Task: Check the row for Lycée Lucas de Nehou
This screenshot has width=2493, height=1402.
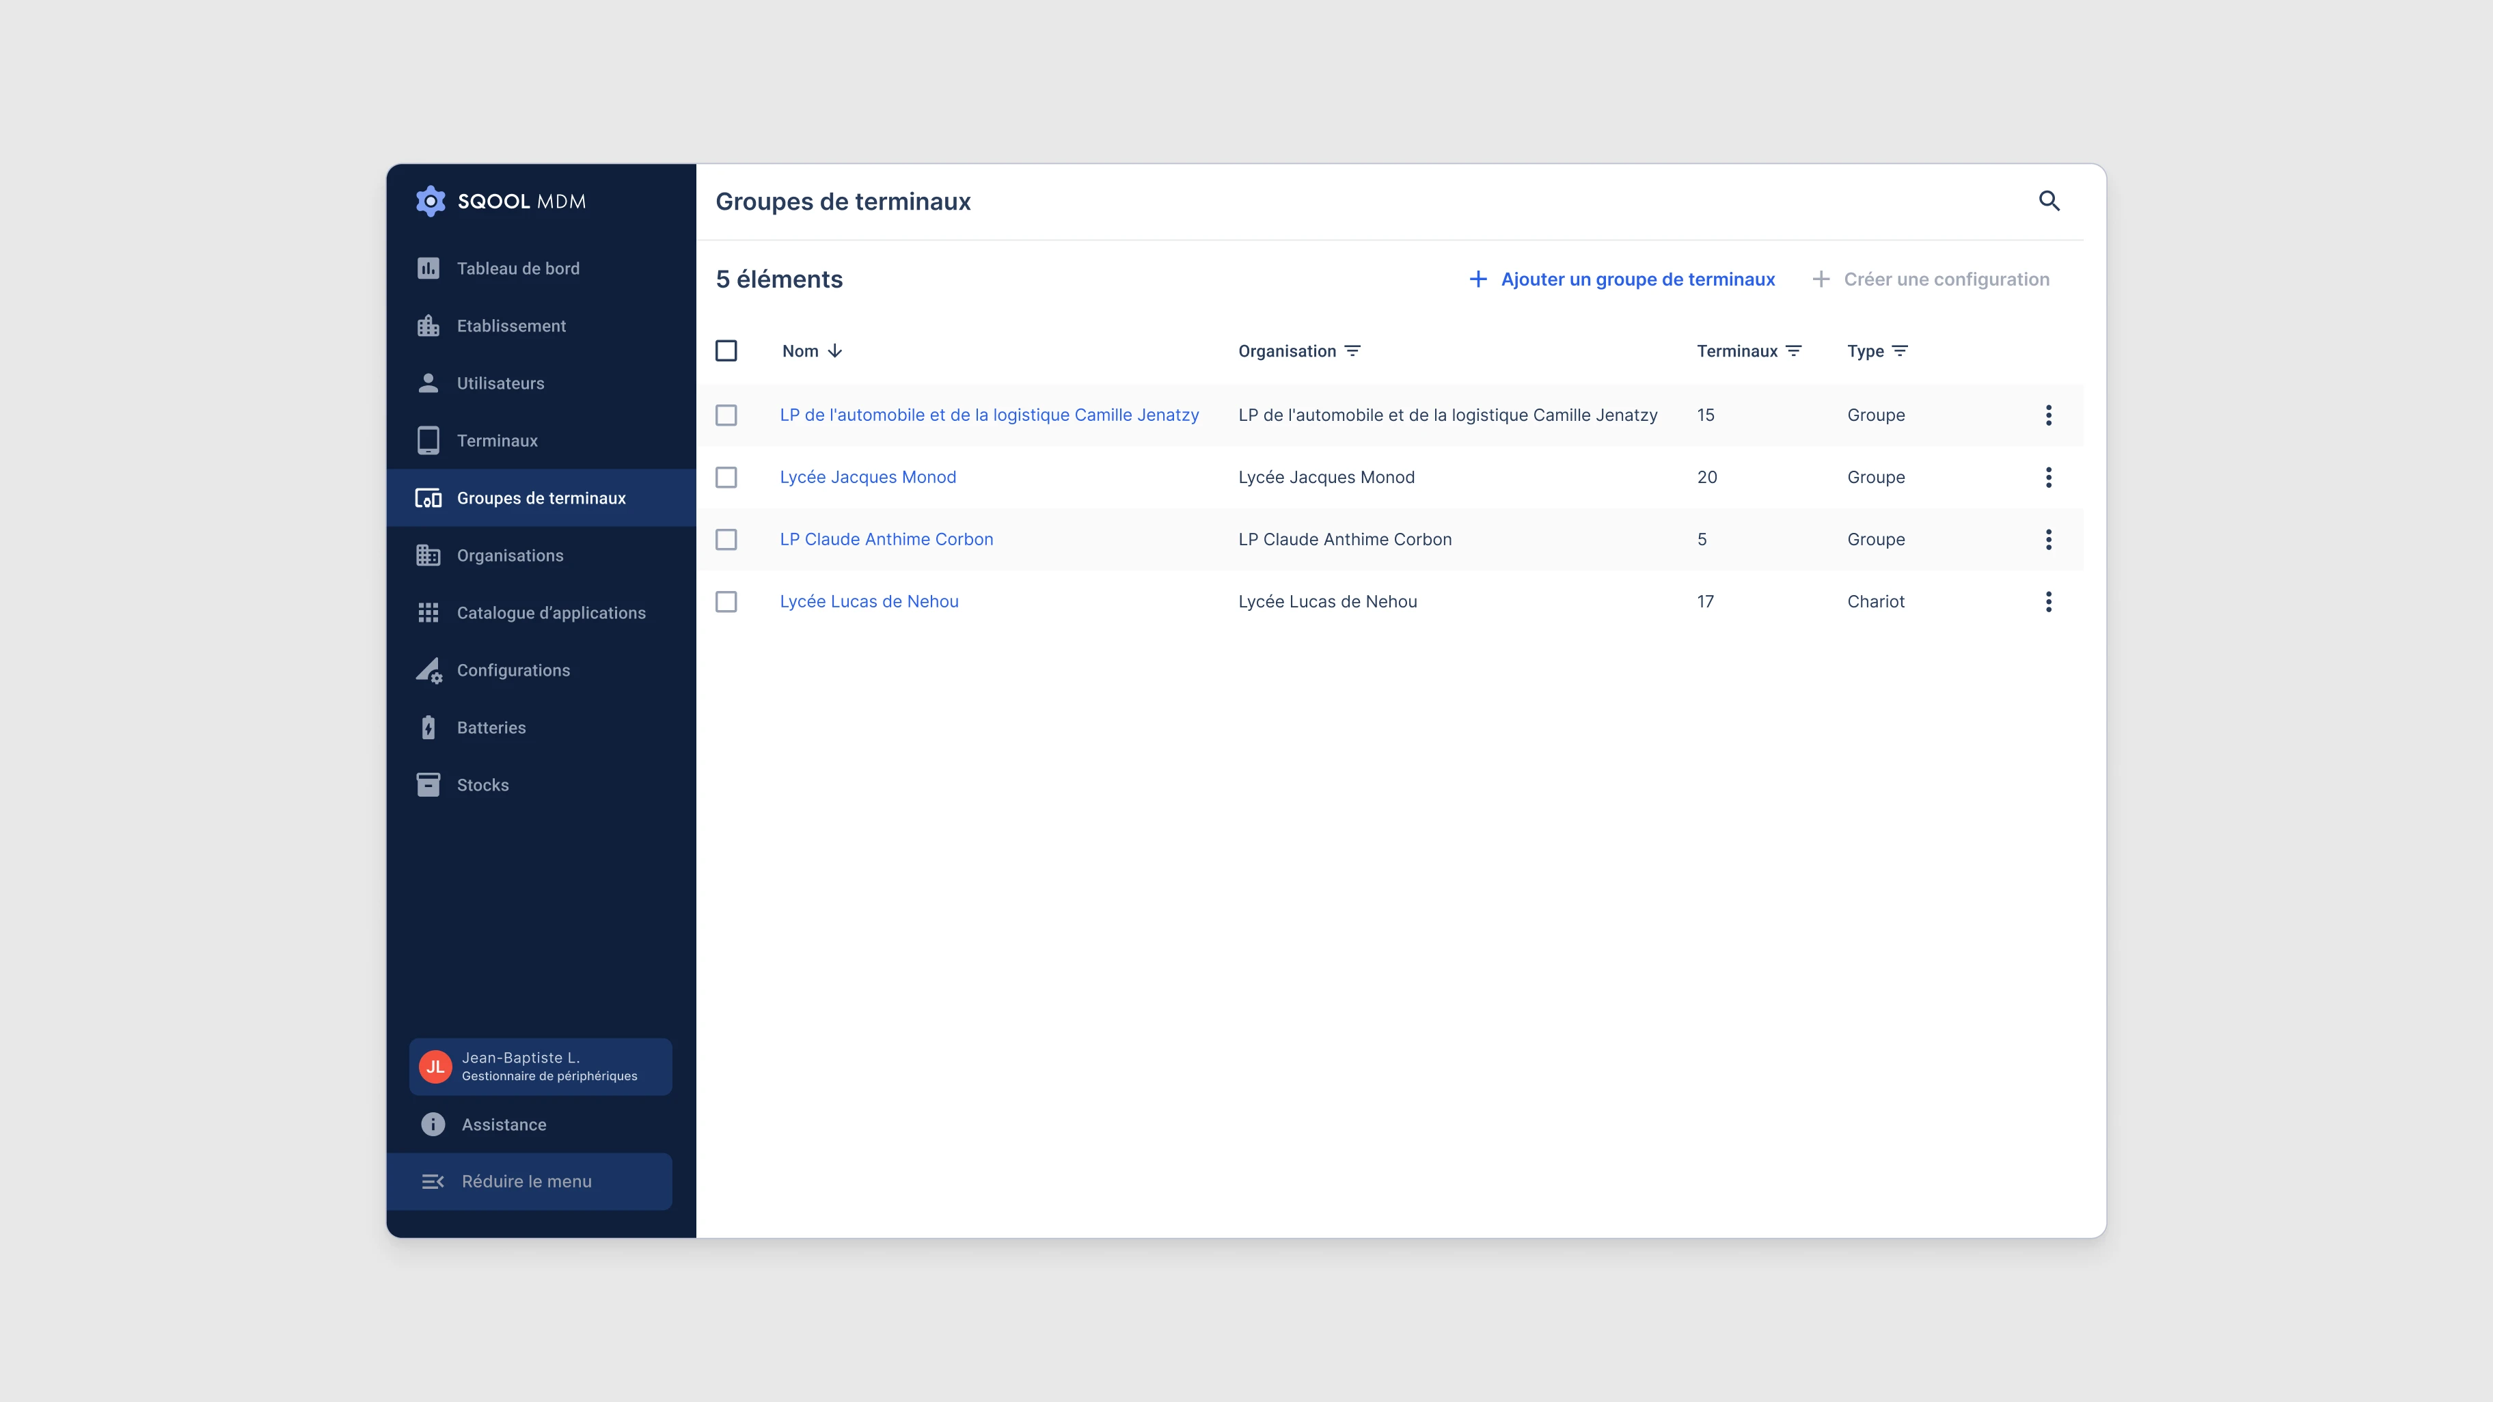Action: (x=727, y=602)
